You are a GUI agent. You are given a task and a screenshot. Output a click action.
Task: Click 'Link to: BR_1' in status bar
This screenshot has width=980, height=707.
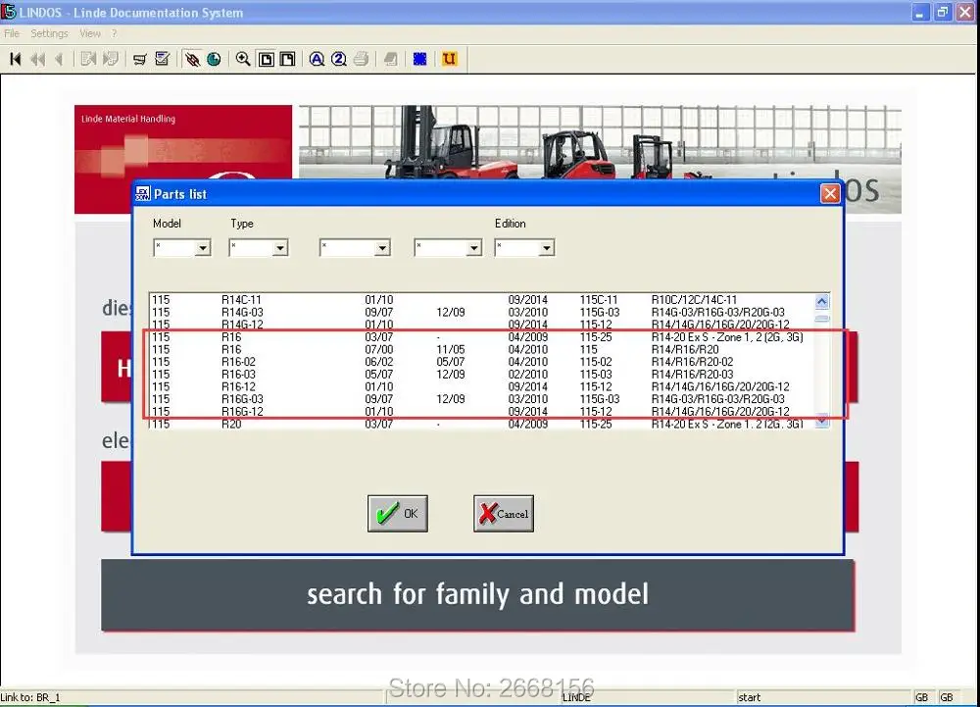(30, 697)
